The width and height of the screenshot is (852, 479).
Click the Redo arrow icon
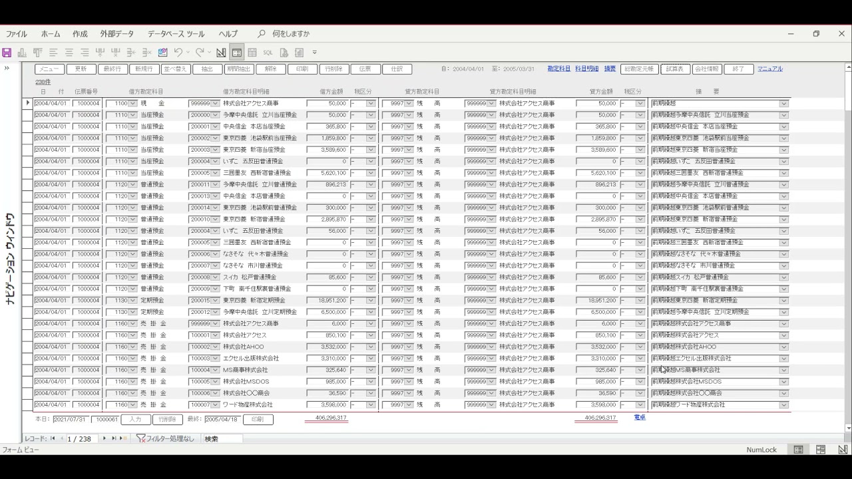(199, 53)
